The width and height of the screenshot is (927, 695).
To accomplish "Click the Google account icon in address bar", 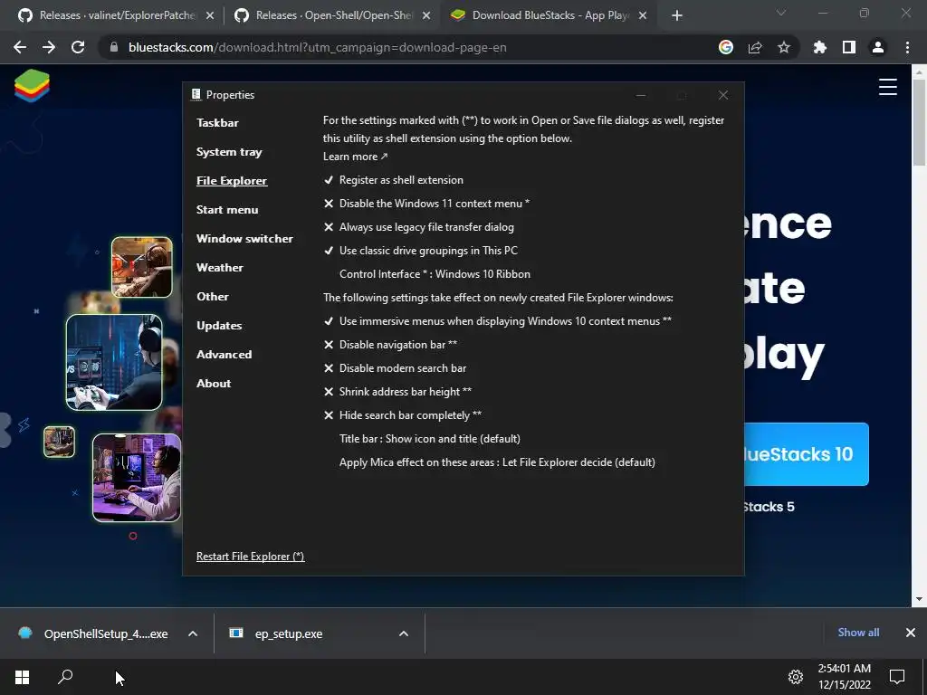I will (726, 47).
